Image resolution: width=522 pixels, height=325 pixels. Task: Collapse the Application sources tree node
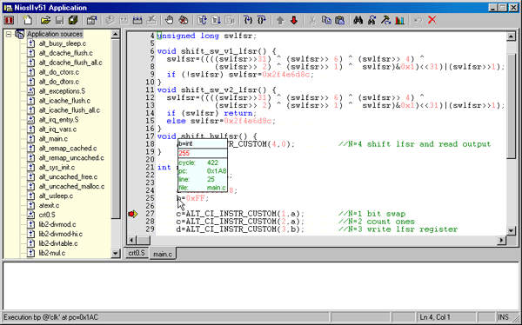pos(9,34)
